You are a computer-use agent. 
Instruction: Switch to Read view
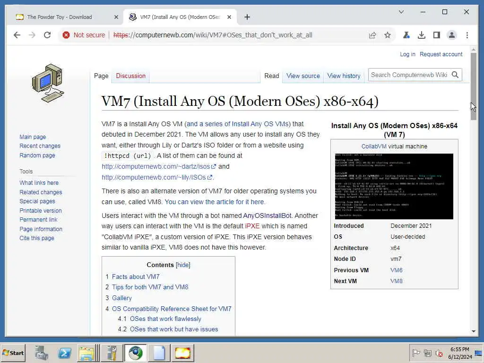tap(272, 76)
